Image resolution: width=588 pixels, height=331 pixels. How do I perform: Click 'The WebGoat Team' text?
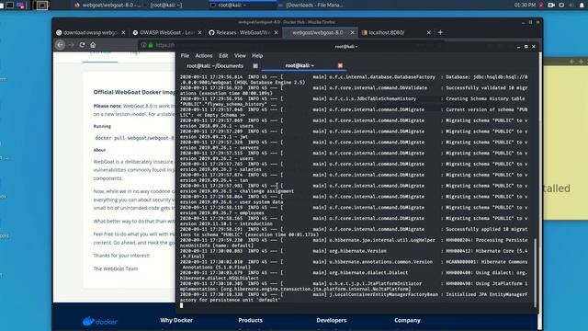(x=116, y=268)
